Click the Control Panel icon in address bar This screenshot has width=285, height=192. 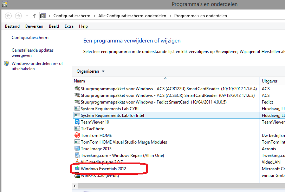tap(43, 16)
